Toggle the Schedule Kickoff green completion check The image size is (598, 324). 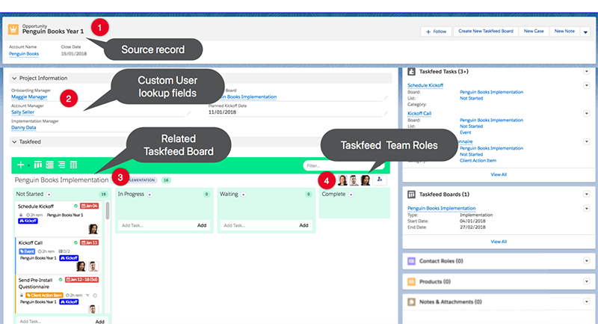point(76,206)
